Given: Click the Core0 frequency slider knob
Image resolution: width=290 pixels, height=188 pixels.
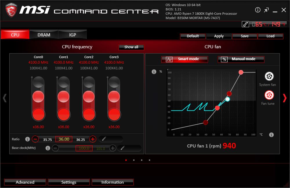Looking at the screenshot, I should (38, 96).
